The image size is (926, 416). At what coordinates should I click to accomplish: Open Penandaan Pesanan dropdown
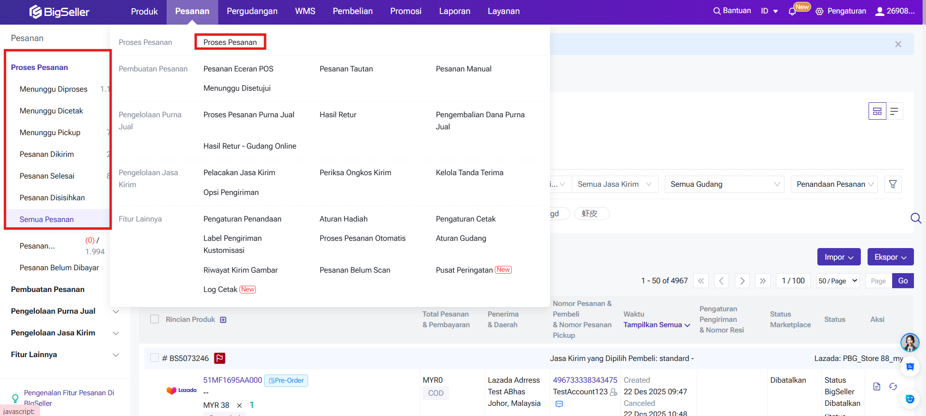point(834,184)
